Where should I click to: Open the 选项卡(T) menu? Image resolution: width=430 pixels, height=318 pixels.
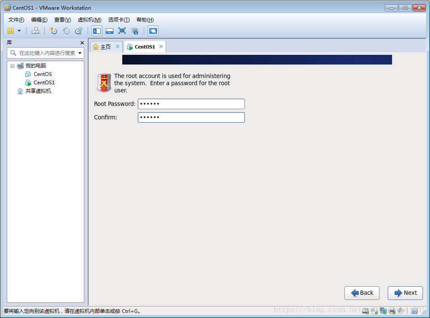tap(119, 20)
